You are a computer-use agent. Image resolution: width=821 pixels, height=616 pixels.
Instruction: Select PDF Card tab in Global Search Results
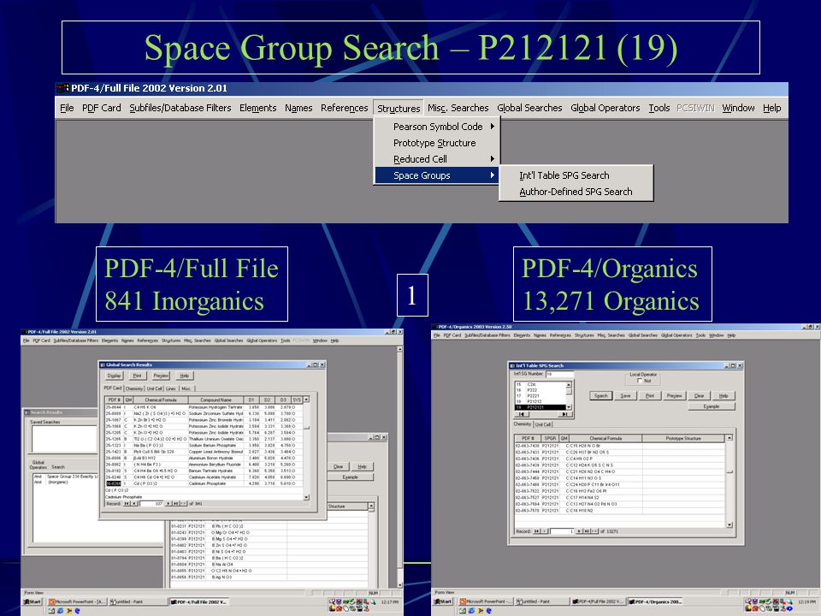point(113,388)
